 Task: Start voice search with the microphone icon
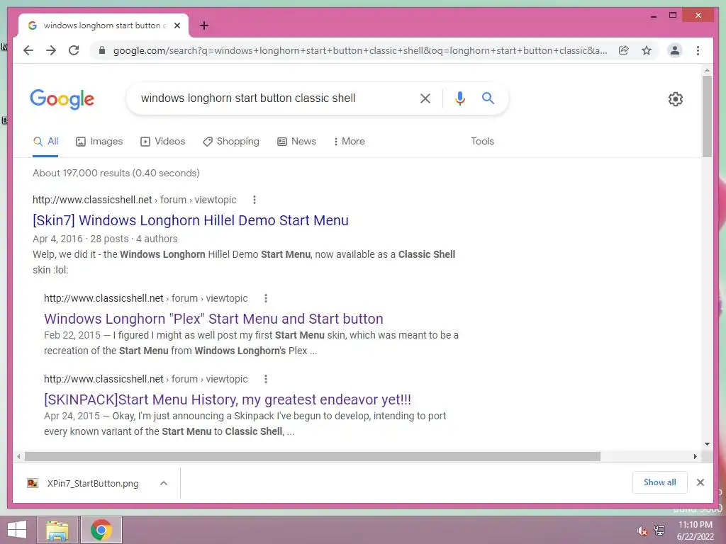pos(459,98)
